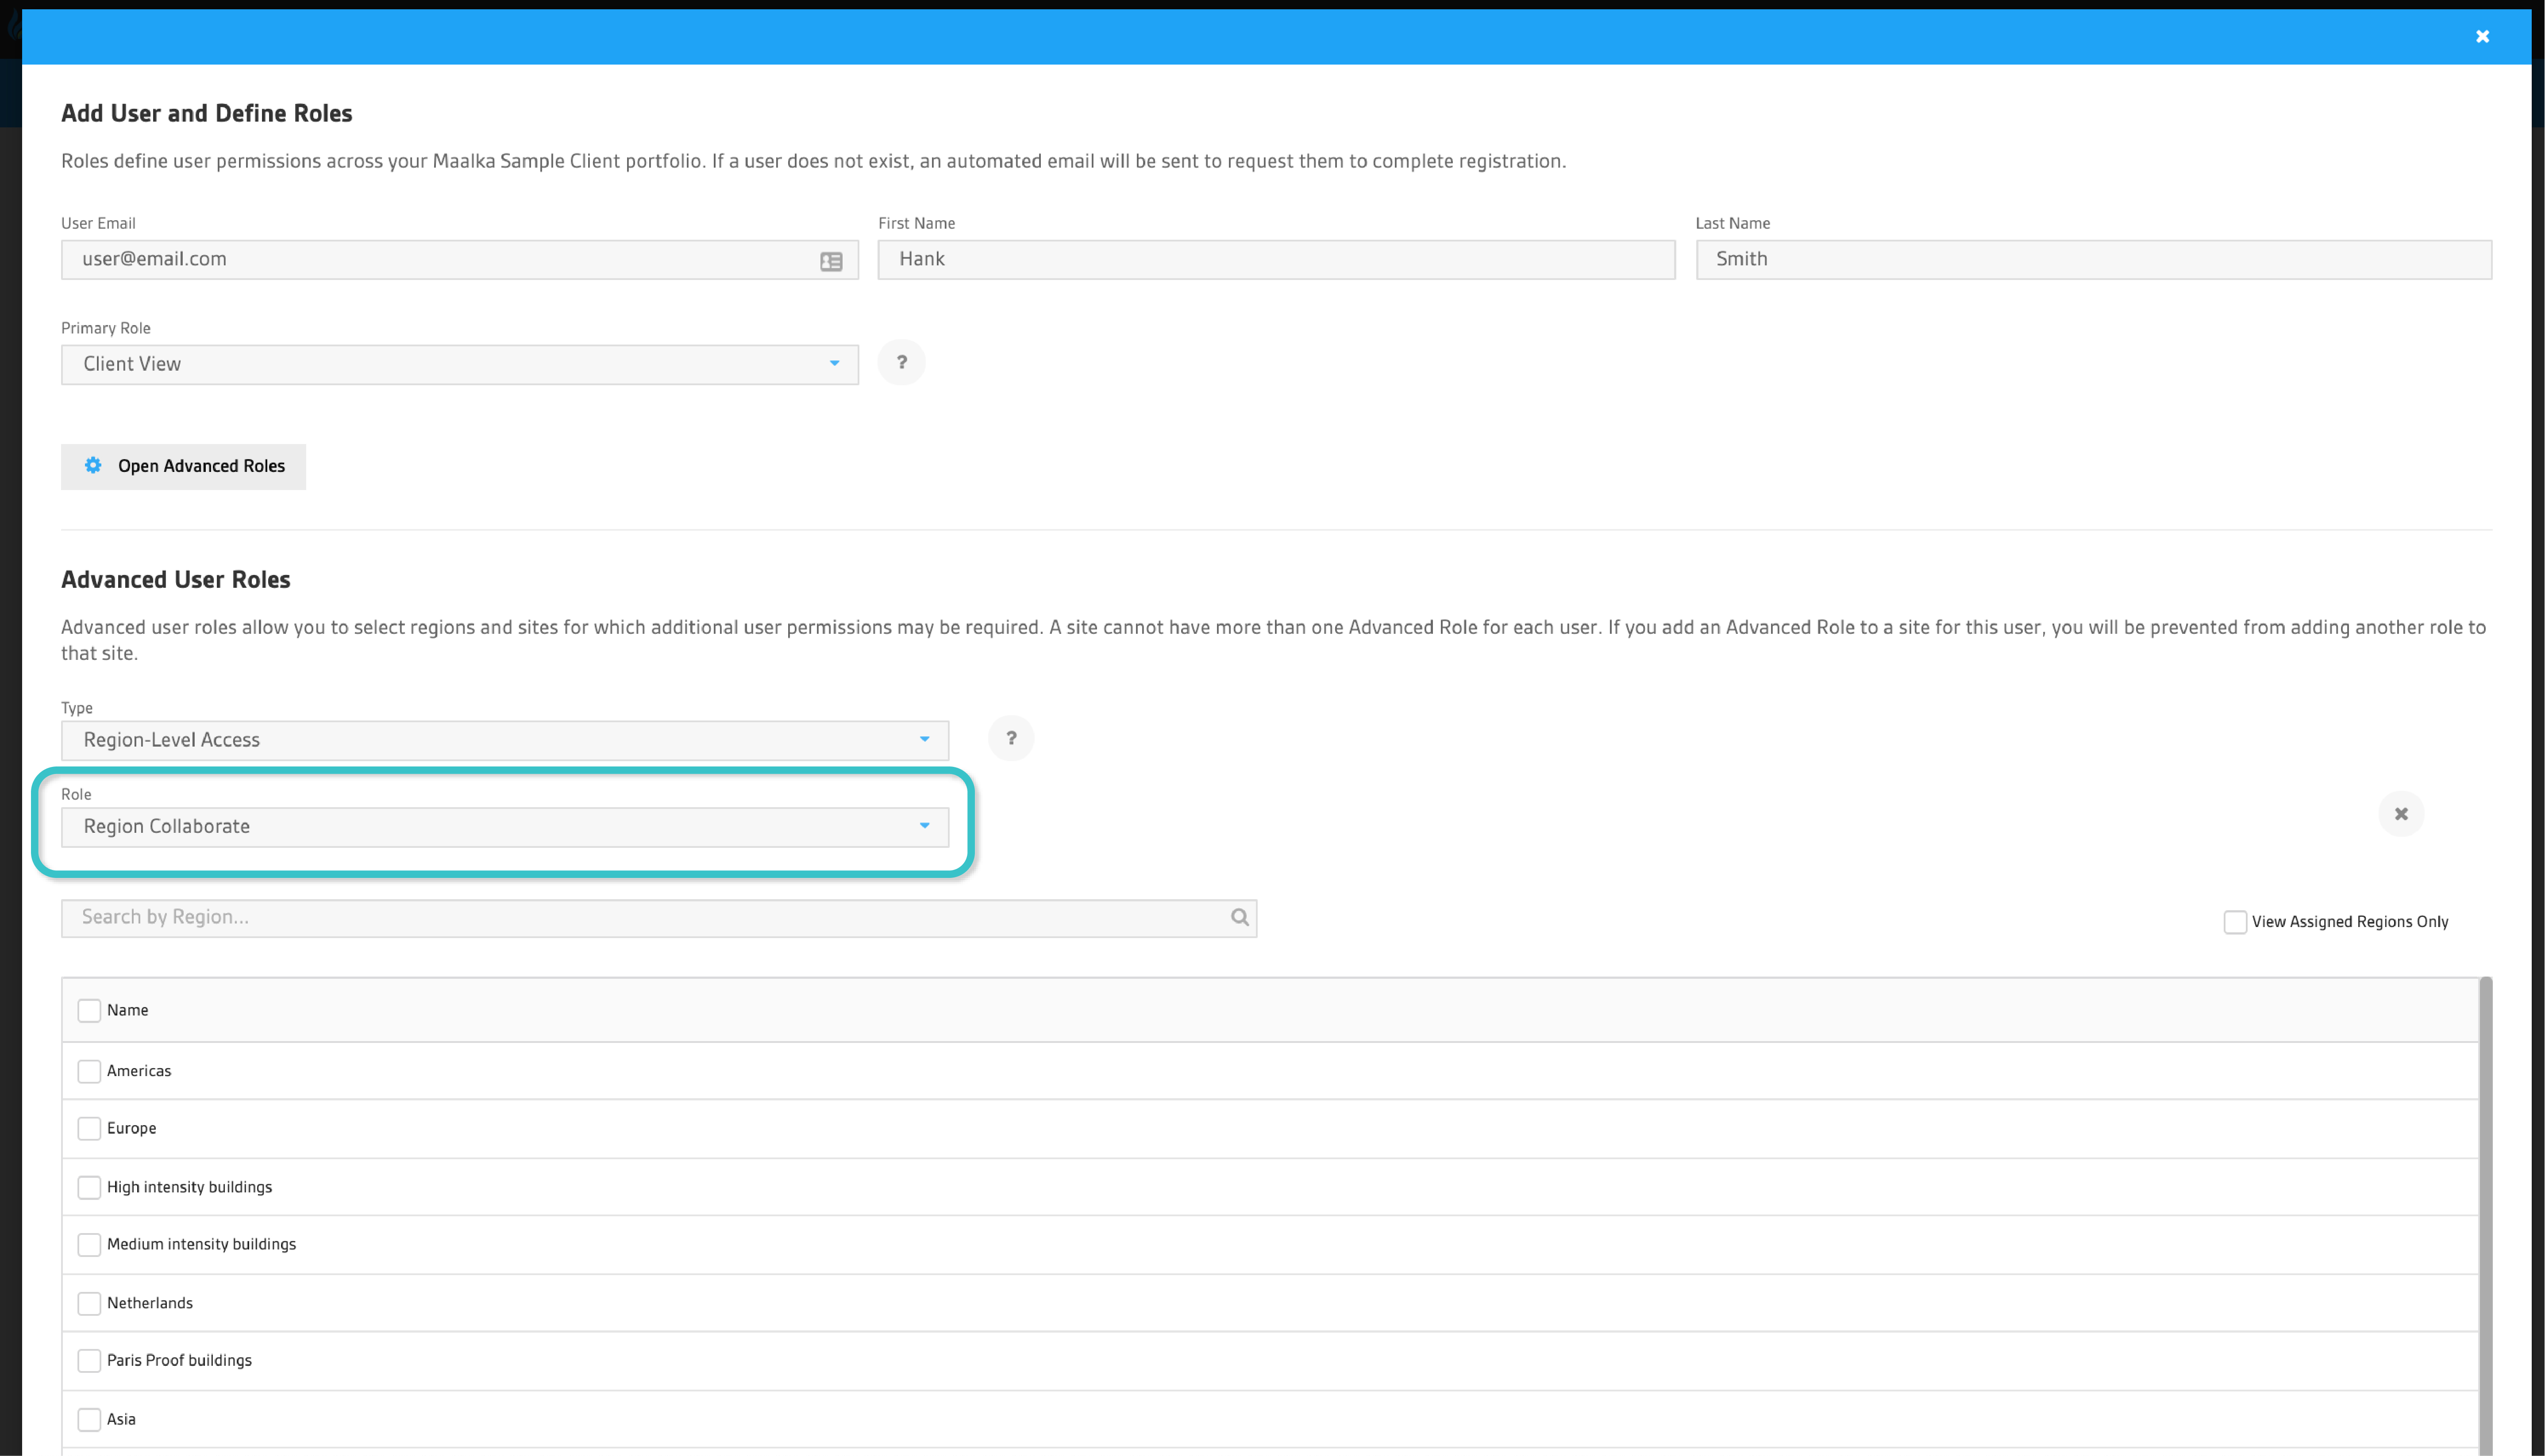
Task: Click the Americas row label
Action: (139, 1071)
